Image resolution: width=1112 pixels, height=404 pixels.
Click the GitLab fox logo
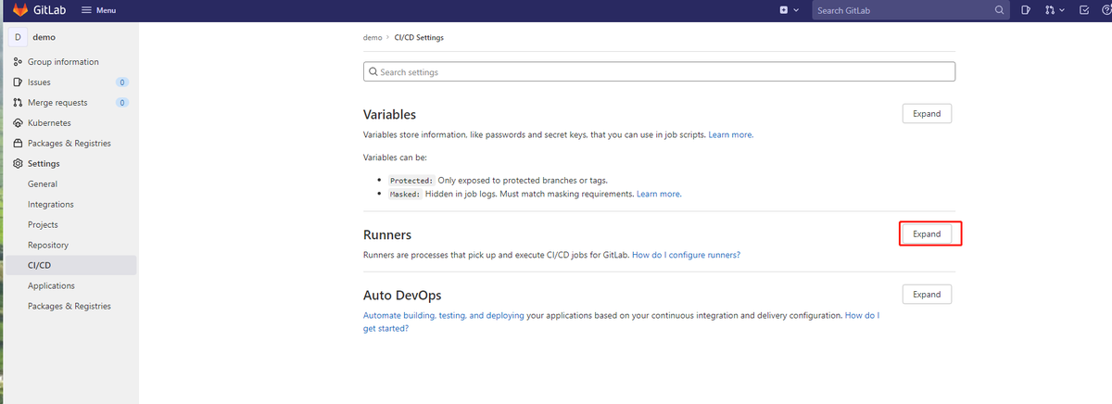click(19, 10)
